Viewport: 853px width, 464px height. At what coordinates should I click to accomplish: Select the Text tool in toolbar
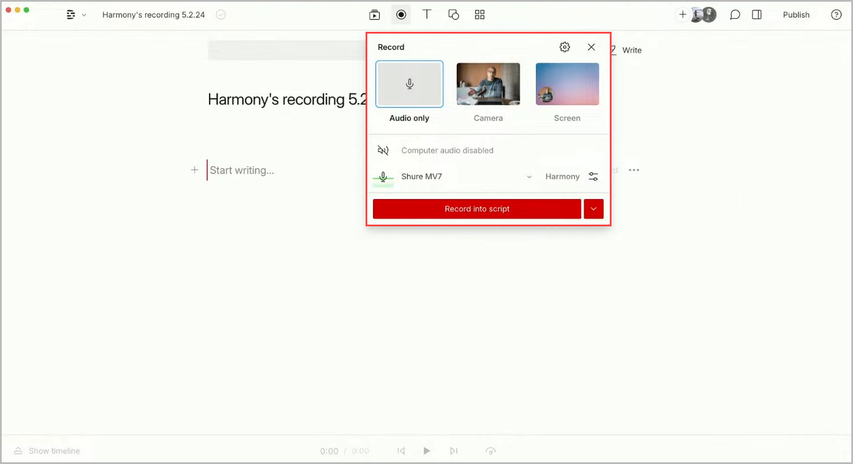(x=427, y=15)
